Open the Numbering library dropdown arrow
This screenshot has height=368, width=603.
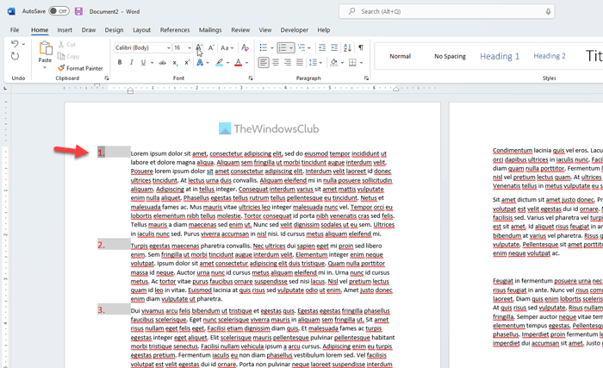click(x=291, y=48)
